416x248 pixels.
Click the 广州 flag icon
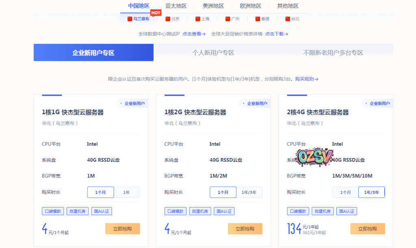pyautogui.click(x=228, y=19)
